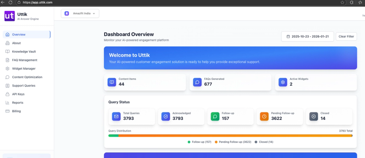Click the Content Optimization chat icon
Viewport: 365px width, 158px height.
[7, 77]
